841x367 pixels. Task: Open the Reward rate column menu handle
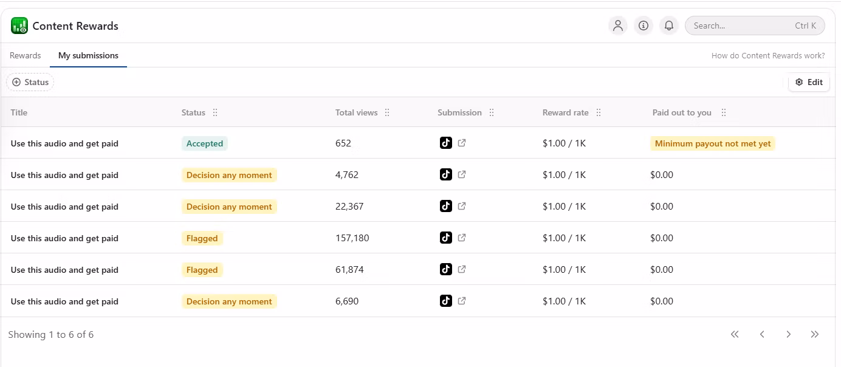599,112
